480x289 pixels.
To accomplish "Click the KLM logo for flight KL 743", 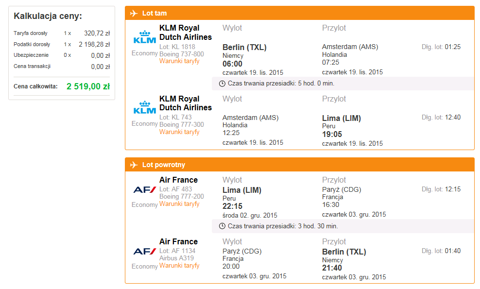I will [x=145, y=107].
